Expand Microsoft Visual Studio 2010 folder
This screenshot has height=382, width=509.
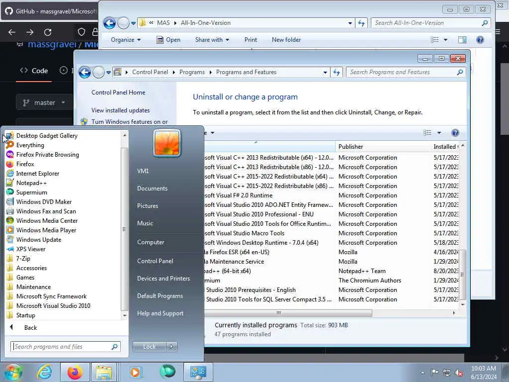click(53, 305)
